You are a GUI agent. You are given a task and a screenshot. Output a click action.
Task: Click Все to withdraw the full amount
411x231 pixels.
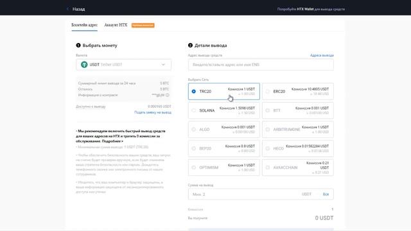pyautogui.click(x=326, y=194)
